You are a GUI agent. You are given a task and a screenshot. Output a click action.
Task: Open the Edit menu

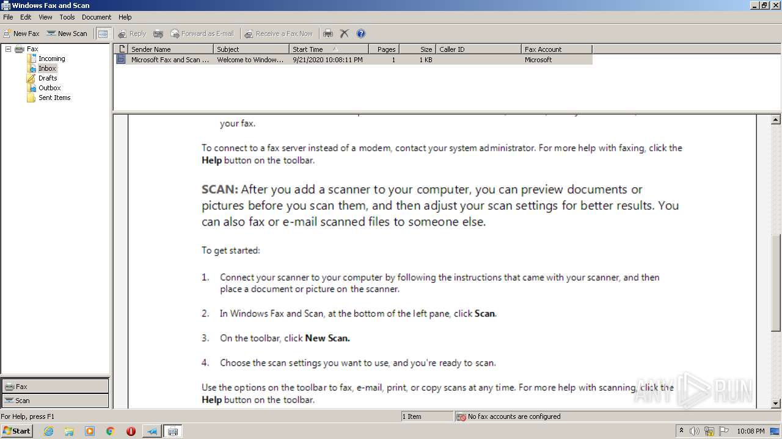pyautogui.click(x=26, y=17)
